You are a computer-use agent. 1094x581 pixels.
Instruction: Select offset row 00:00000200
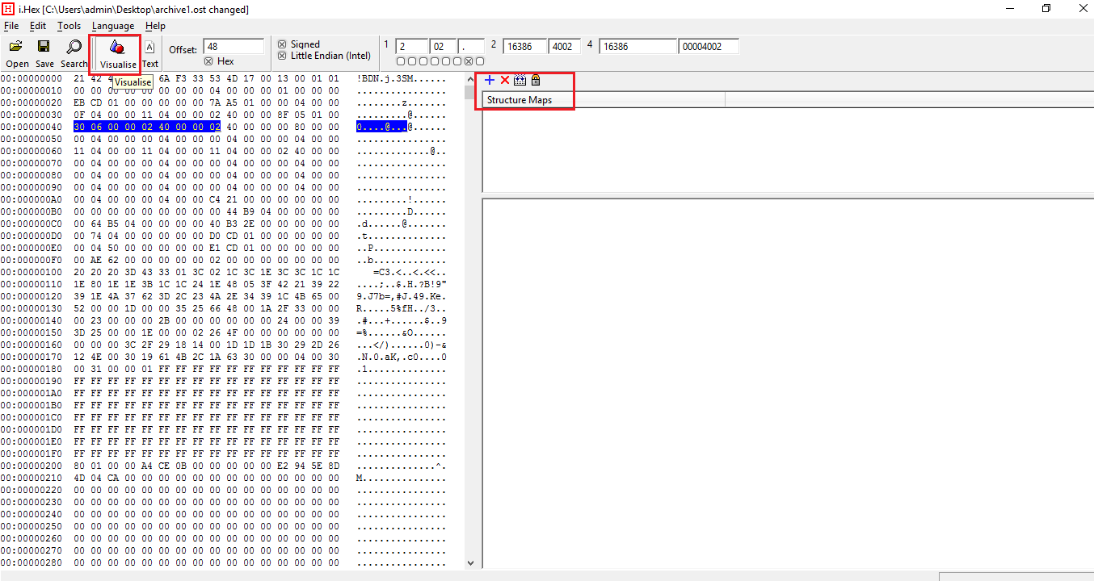pyautogui.click(x=32, y=466)
